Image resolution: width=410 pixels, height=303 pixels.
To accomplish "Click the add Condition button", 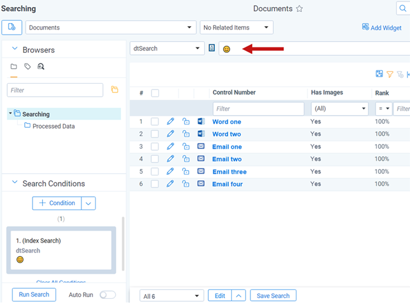I will click(57, 203).
